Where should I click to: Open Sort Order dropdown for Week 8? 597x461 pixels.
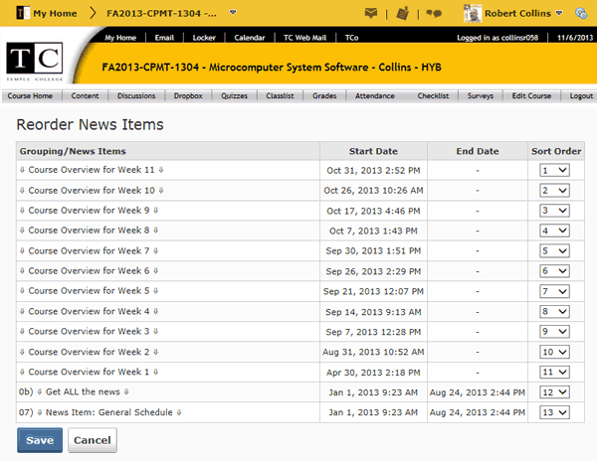click(554, 230)
